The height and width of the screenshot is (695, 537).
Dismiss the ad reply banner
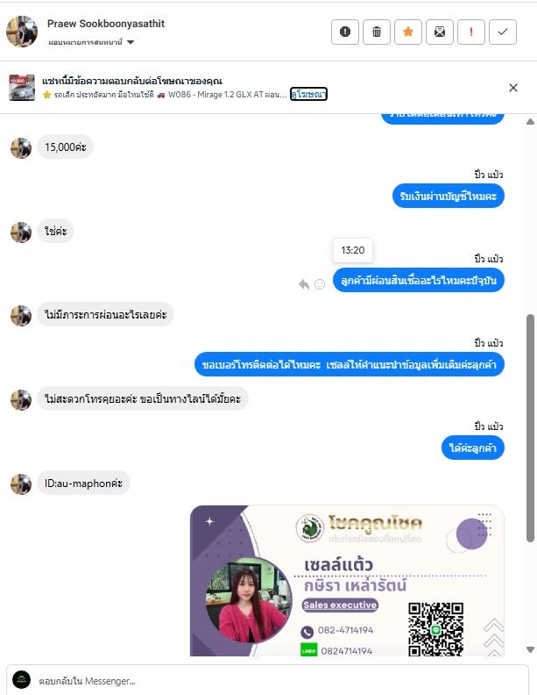coord(513,88)
